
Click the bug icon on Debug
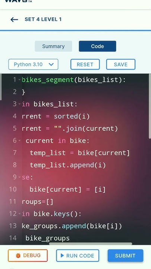pyautogui.click(x=18, y=256)
